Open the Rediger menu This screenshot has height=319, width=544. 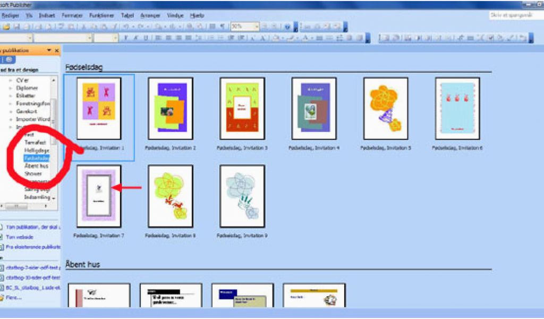tap(11, 15)
